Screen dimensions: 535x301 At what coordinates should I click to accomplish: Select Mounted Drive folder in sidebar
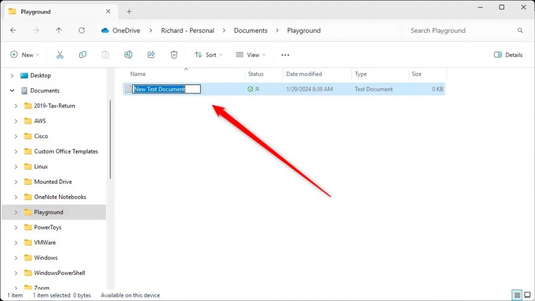pyautogui.click(x=53, y=182)
